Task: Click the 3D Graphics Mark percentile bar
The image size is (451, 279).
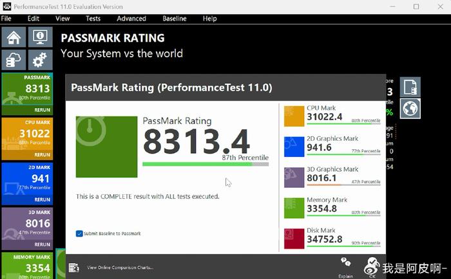Action: pyautogui.click(x=343, y=185)
